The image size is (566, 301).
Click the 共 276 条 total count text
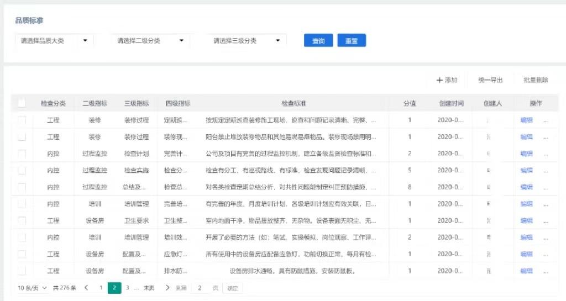point(64,288)
